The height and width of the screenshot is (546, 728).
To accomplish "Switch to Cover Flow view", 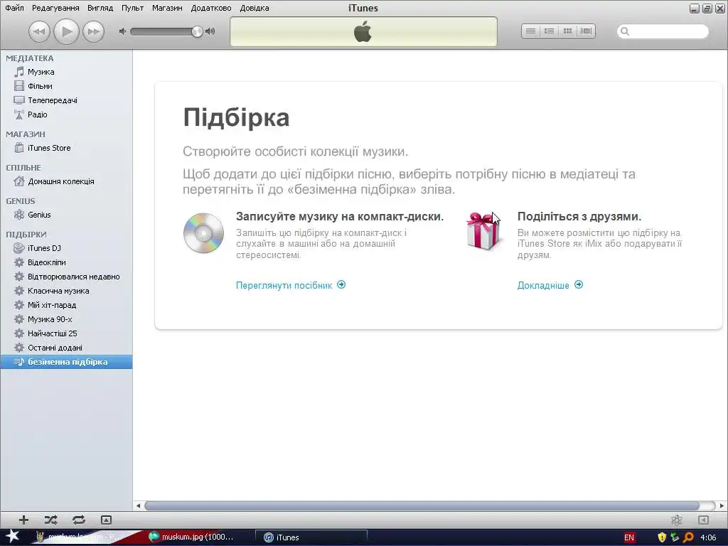I will coord(586,31).
